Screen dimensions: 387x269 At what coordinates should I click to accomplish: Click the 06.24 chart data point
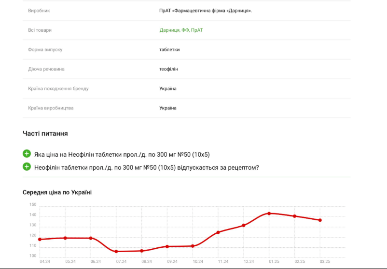click(x=91, y=238)
